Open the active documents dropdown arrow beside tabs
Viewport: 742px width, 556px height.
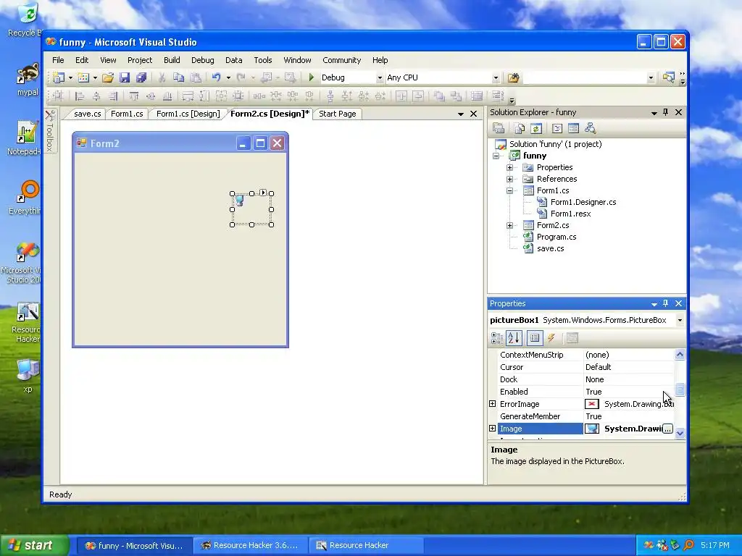pos(460,114)
